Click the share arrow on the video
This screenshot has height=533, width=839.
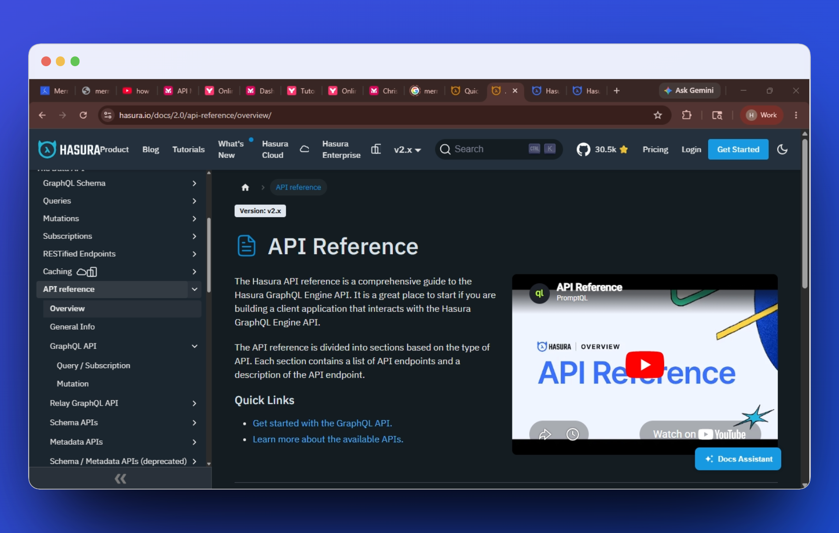pos(545,434)
